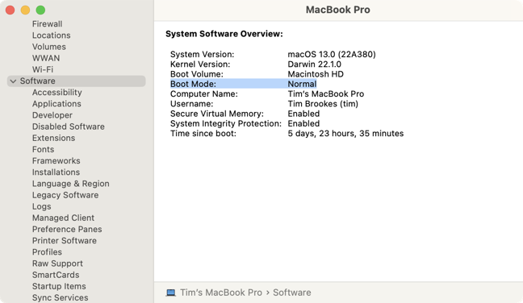Image resolution: width=523 pixels, height=303 pixels.
Task: Click the laptop icon in path bar
Action: (x=171, y=293)
